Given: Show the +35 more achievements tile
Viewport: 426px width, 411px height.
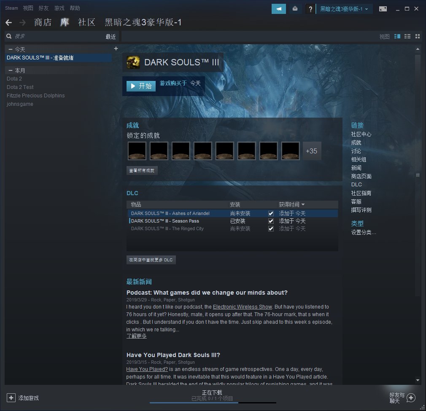Looking at the screenshot, I should click(312, 151).
